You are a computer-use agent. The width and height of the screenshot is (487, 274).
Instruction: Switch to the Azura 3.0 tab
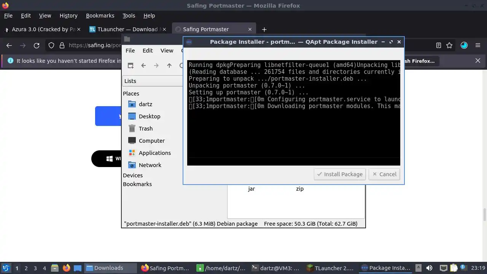(x=42, y=29)
